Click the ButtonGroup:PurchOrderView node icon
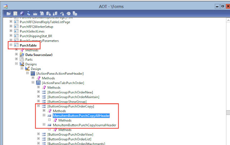 (44, 134)
